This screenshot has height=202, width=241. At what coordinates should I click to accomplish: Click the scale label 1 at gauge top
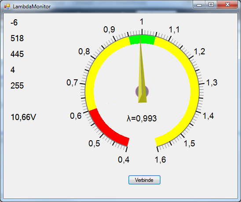[142, 21]
